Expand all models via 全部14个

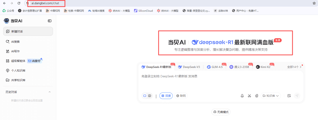[x=294, y=67]
